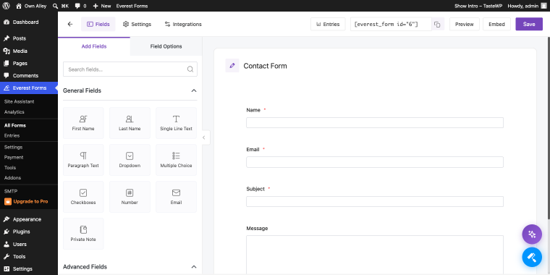This screenshot has height=275, width=550.
Task: Click the WordPress logo in admin bar
Action: point(6,6)
